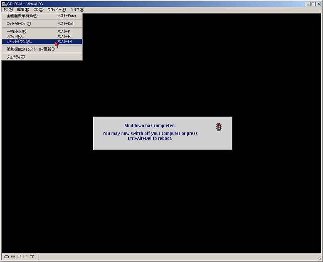The image size is (323, 262).
Task: Open the フロッピー(F) menu
Action: click(57, 10)
